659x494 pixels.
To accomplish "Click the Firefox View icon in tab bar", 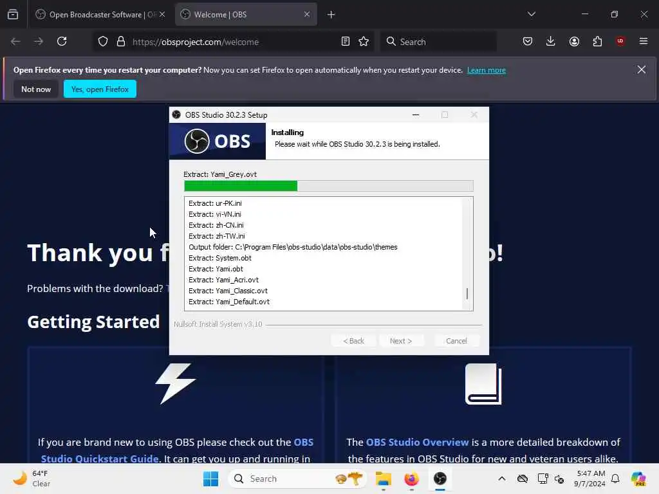I will (x=13, y=15).
